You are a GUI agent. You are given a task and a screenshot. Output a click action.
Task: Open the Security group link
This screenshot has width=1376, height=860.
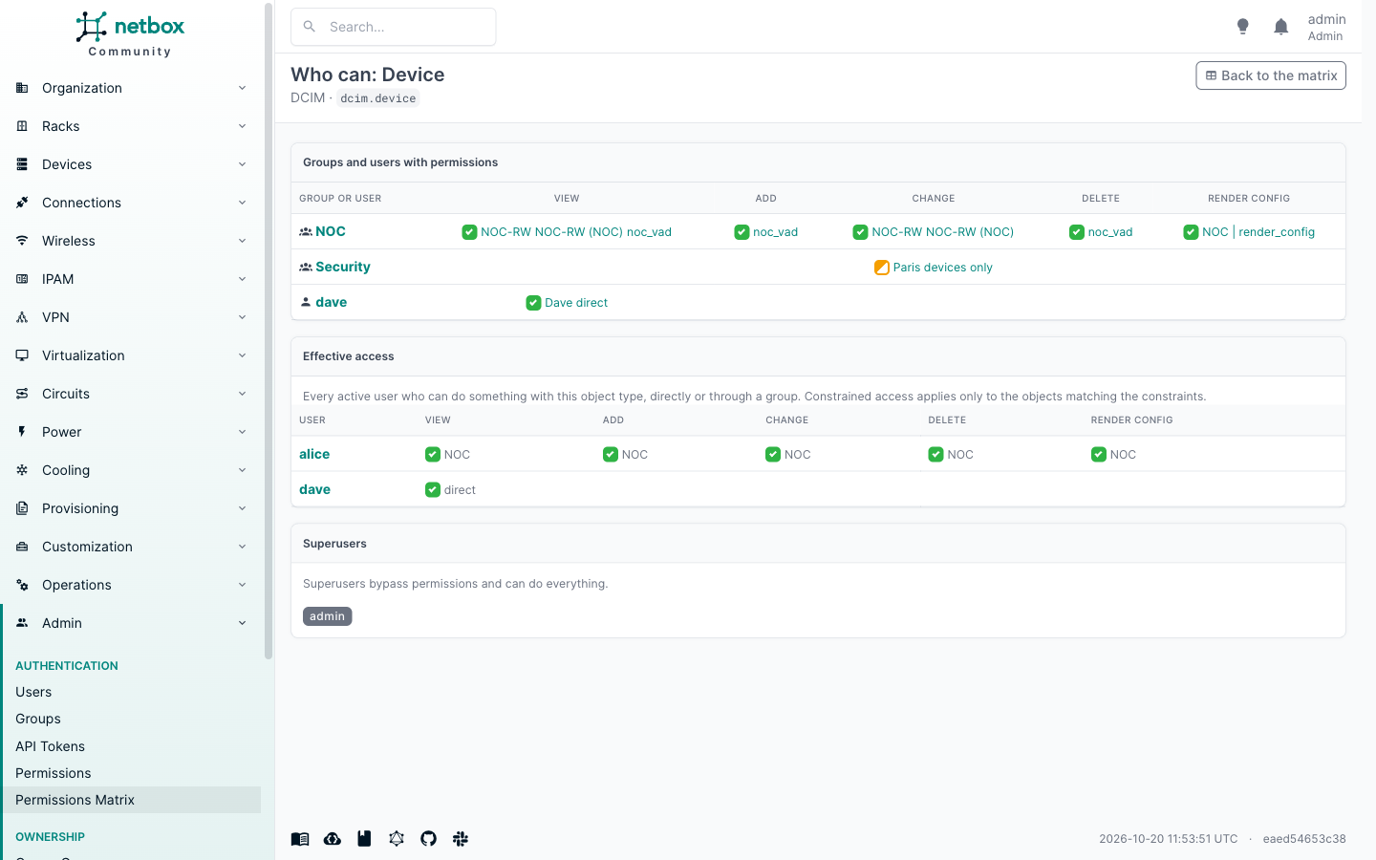coord(343,268)
